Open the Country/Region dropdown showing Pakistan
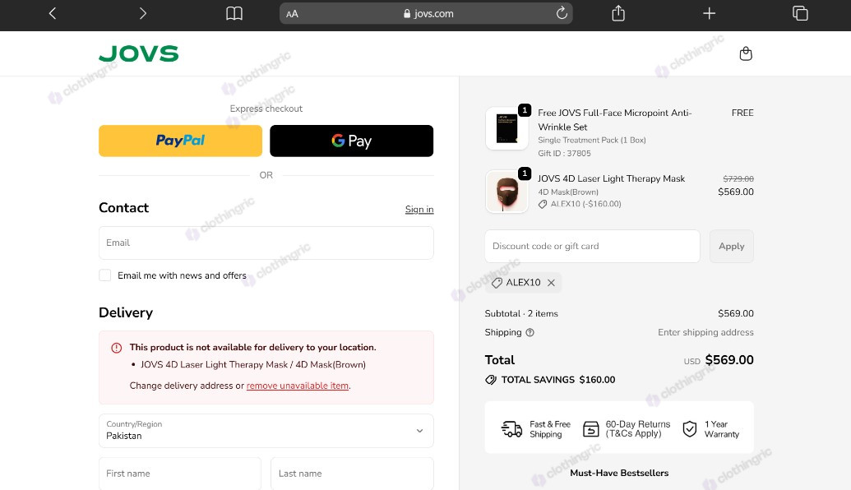 tap(266, 431)
